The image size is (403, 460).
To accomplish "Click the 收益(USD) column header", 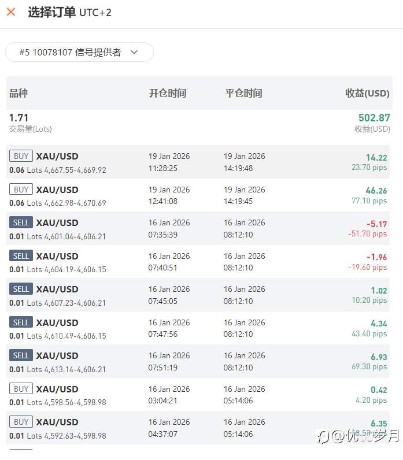I will pyautogui.click(x=367, y=93).
